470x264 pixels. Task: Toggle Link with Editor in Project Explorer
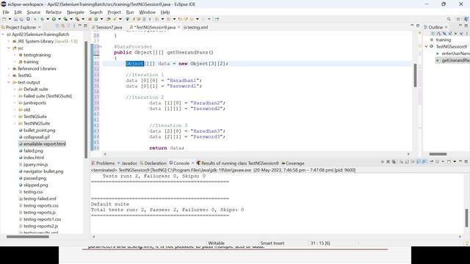coord(63,26)
